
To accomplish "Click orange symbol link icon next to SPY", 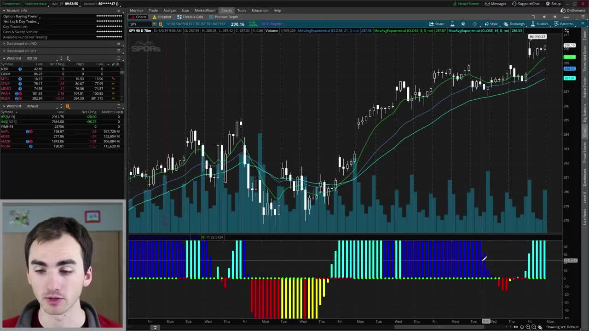I will (160, 24).
